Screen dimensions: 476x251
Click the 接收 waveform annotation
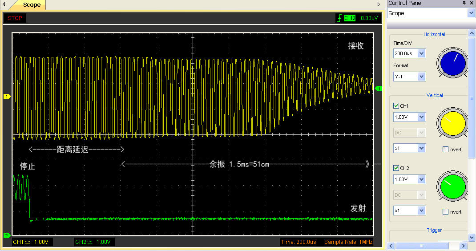click(x=356, y=46)
